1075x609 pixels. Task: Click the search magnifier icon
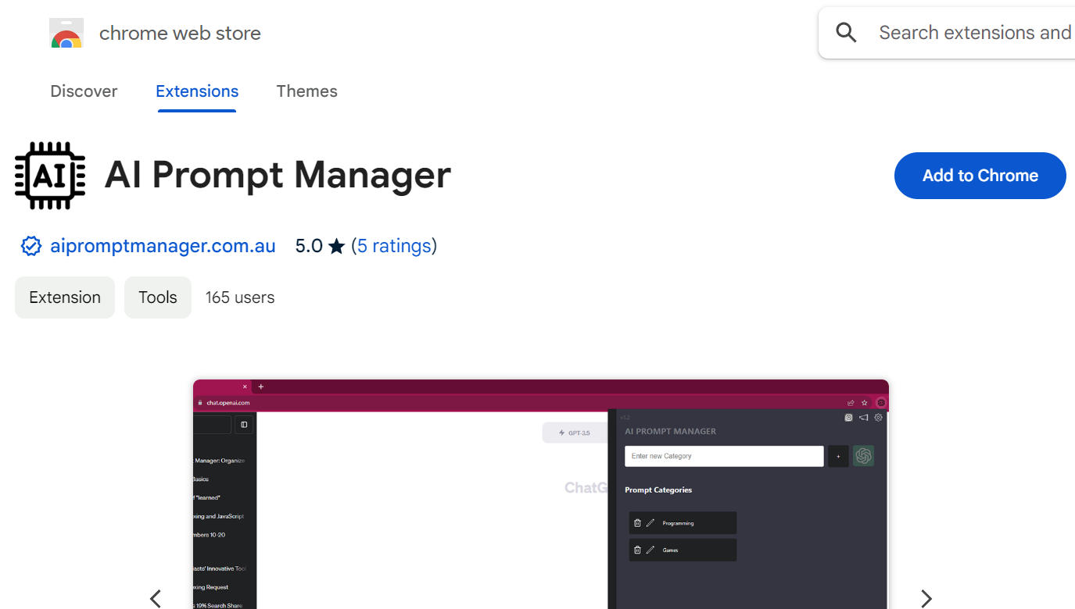[846, 32]
